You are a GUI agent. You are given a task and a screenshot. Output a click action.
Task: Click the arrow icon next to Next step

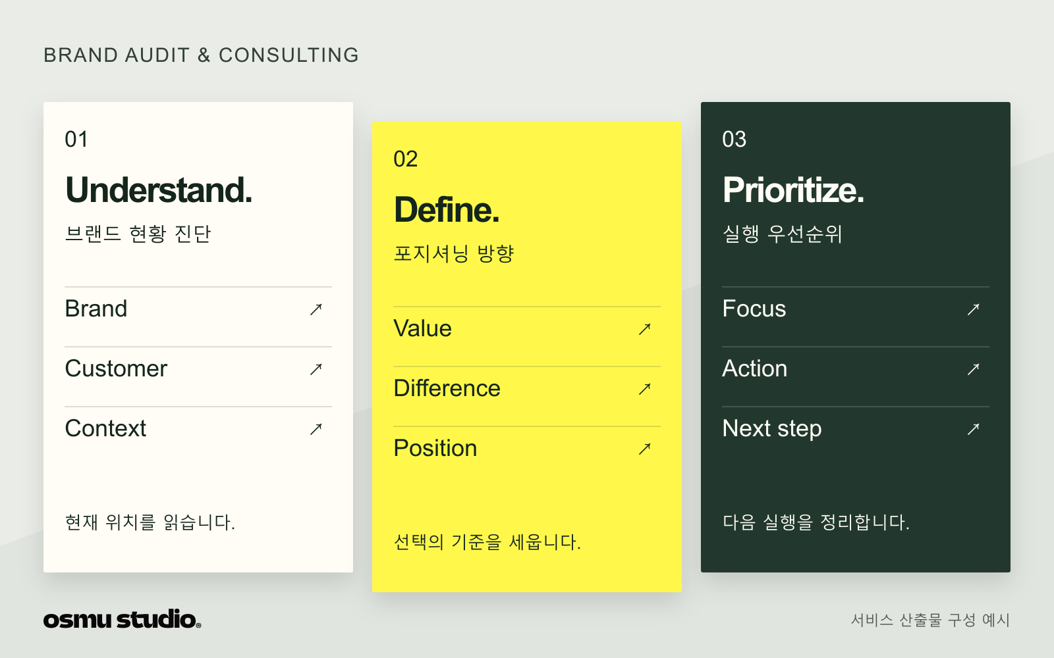[x=974, y=429]
